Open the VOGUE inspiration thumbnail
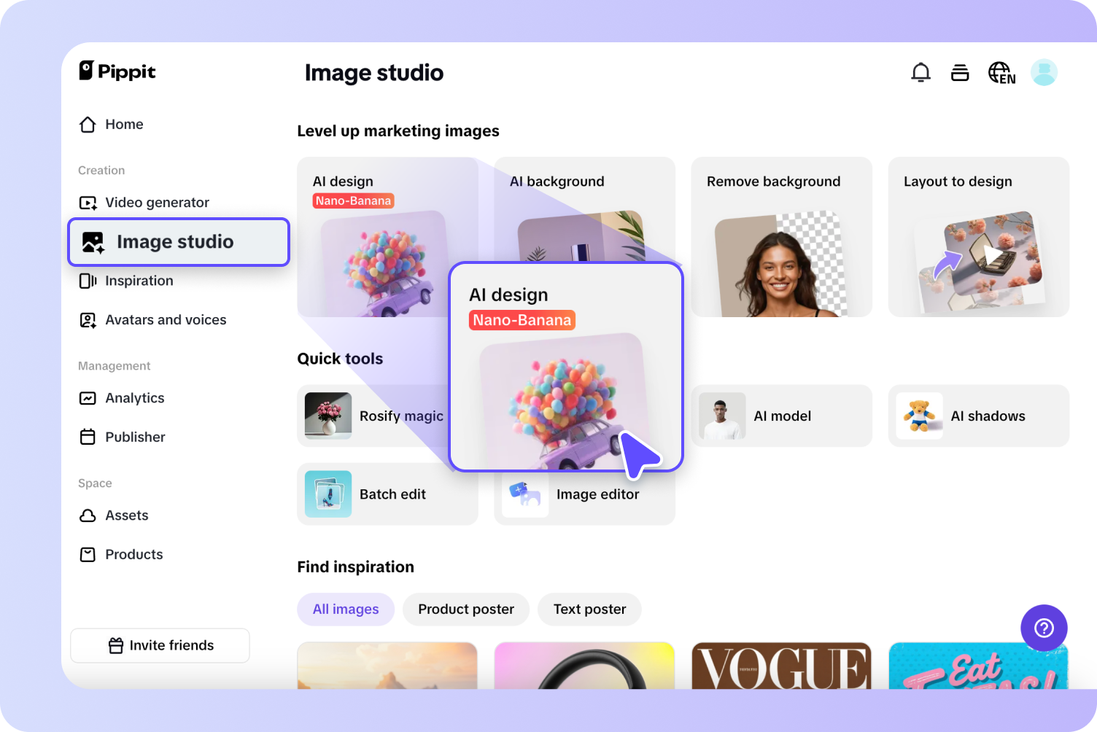 (781, 666)
